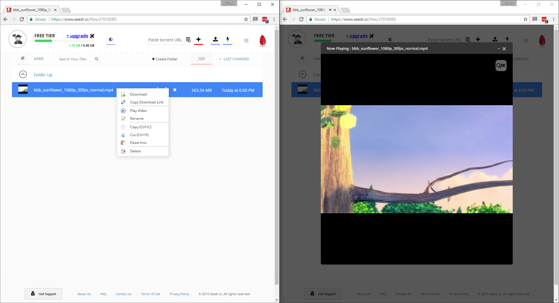Open a new tab in right browser window
The image size is (559, 303).
tap(346, 10)
